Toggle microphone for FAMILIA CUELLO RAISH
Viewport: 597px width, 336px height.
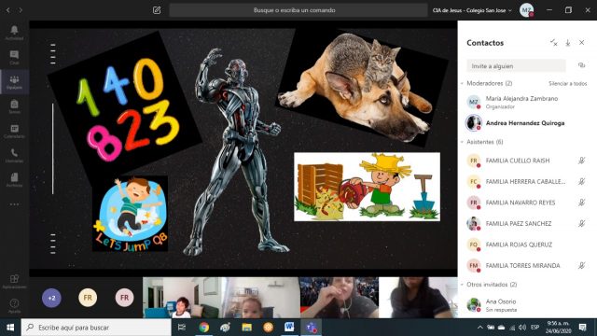pos(581,161)
